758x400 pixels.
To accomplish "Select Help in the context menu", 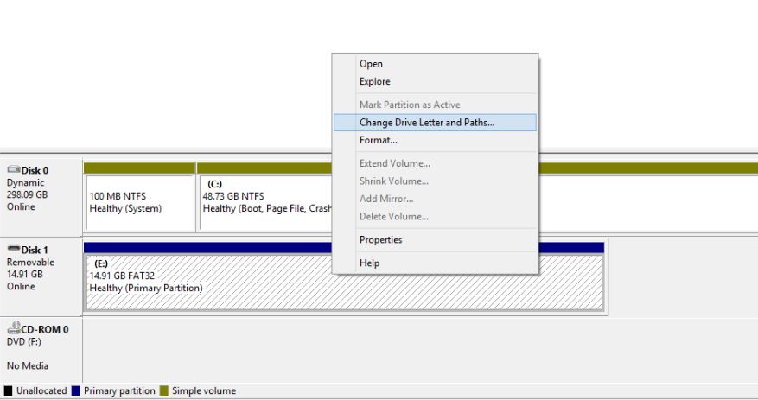I will tap(369, 263).
